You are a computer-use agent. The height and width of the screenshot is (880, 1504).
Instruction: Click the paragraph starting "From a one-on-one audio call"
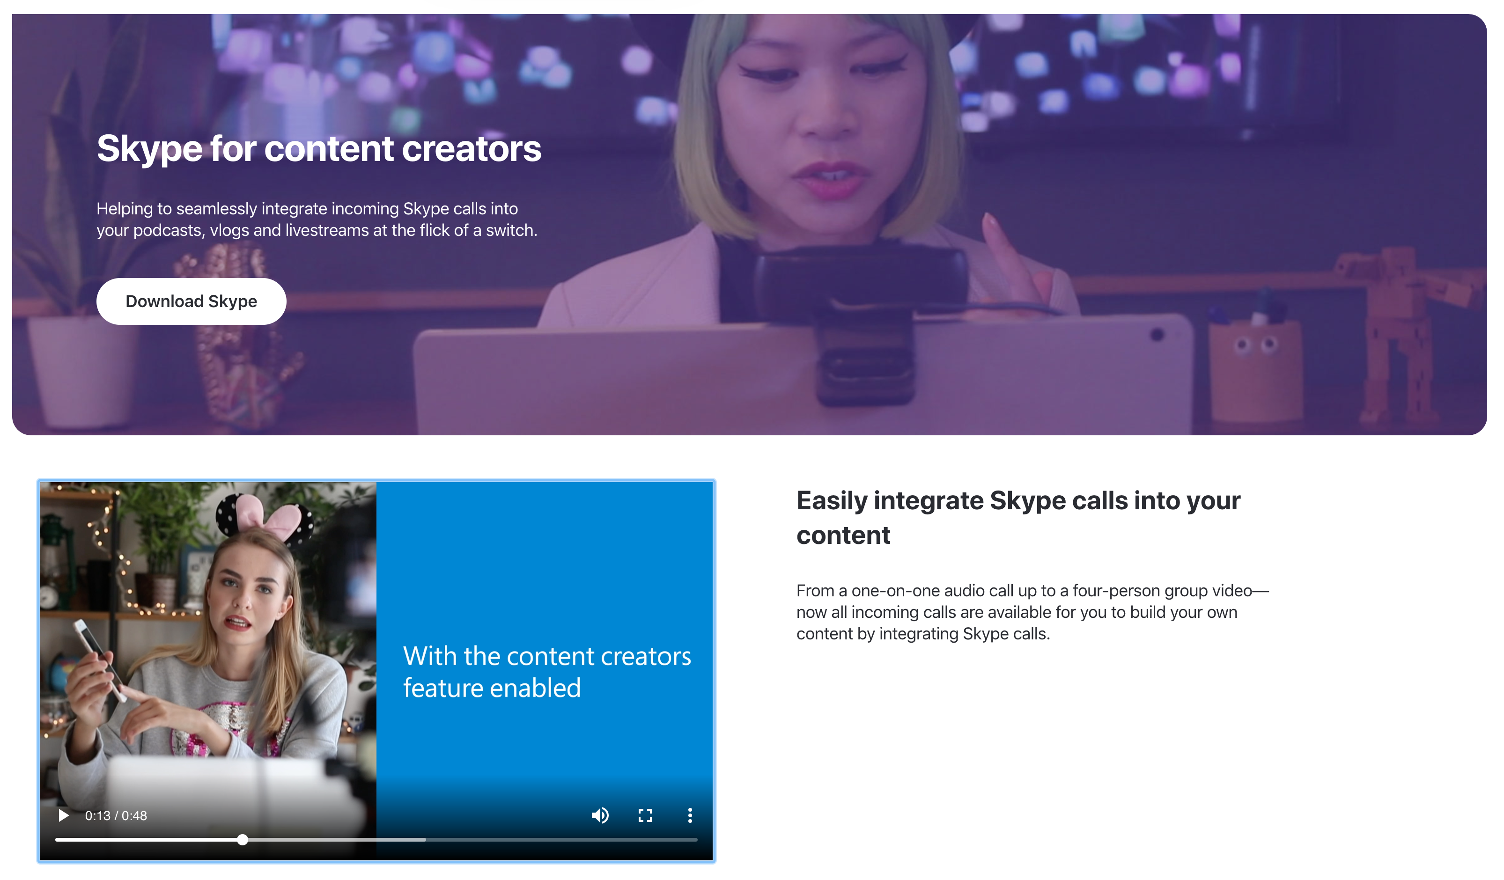pyautogui.click(x=1032, y=612)
